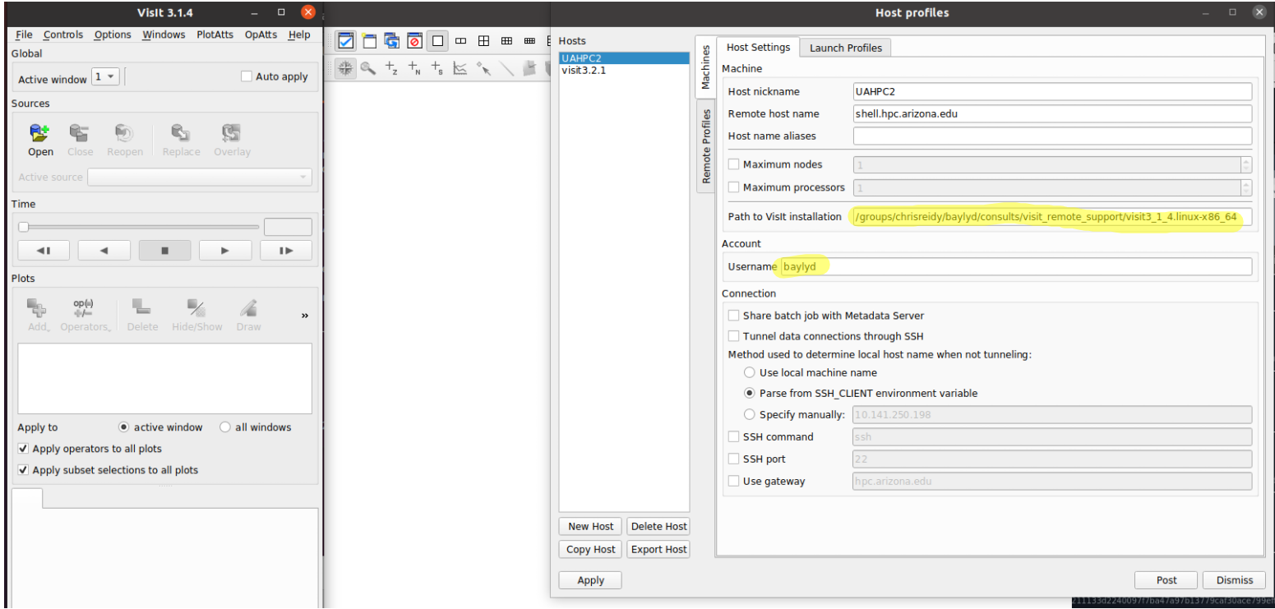The width and height of the screenshot is (1275, 609).
Task: Click the Add plot icon
Action: pos(37,308)
